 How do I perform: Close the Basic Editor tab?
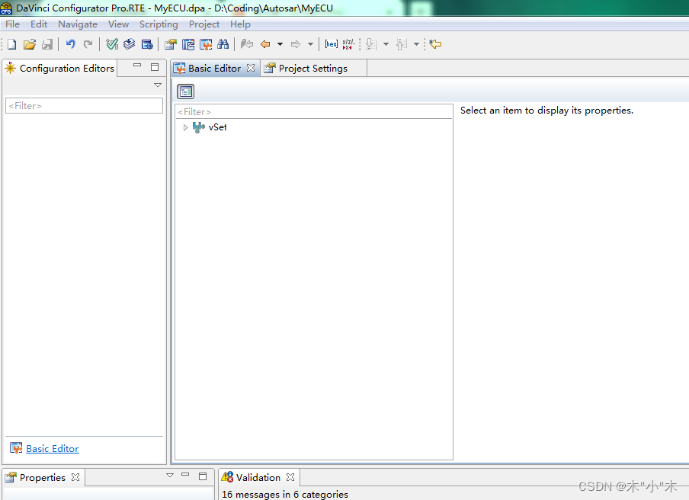pyautogui.click(x=251, y=68)
